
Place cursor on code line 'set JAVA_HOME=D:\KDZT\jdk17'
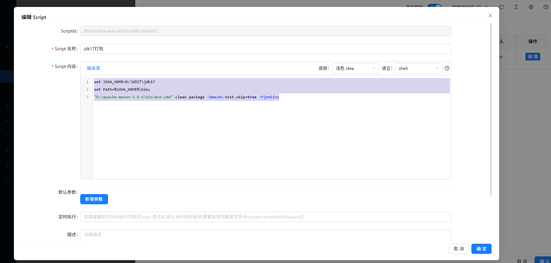124,82
